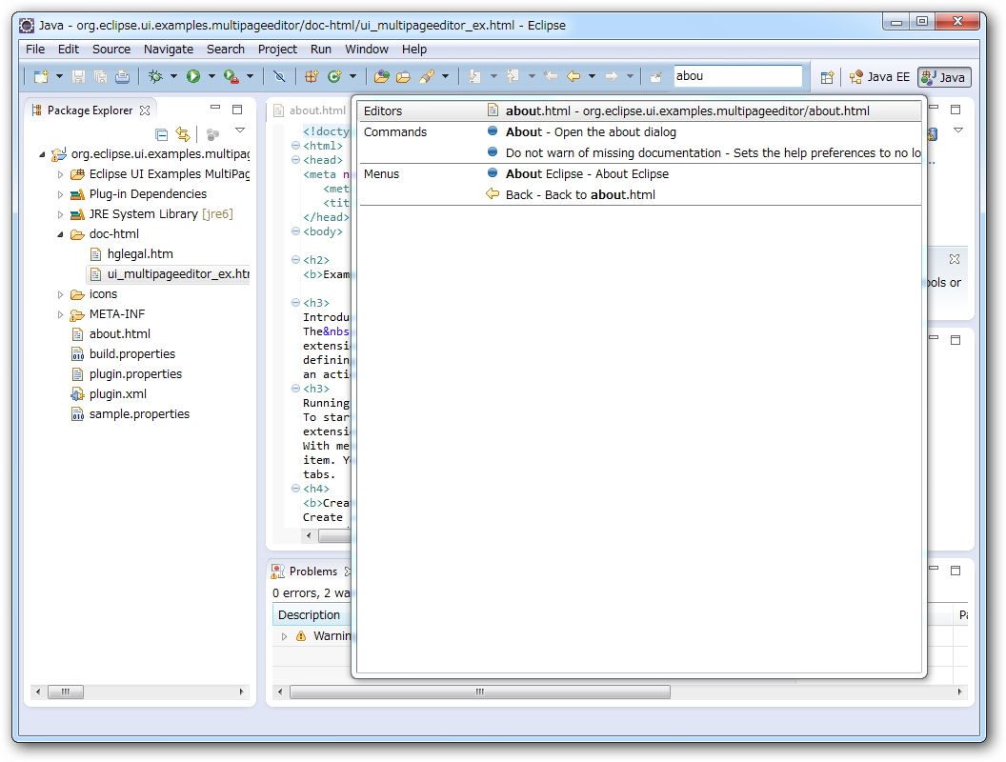Click the New file wizard icon
1006x762 pixels.
click(40, 76)
